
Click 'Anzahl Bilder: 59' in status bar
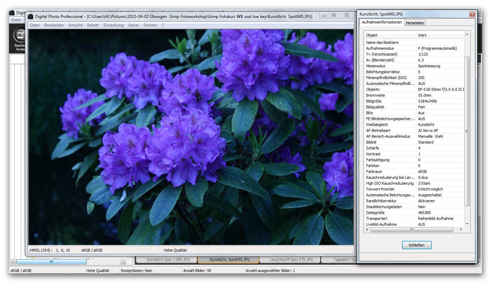[197, 271]
